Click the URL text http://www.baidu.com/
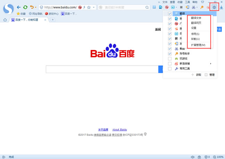The image size is (225, 159). click(x=60, y=7)
